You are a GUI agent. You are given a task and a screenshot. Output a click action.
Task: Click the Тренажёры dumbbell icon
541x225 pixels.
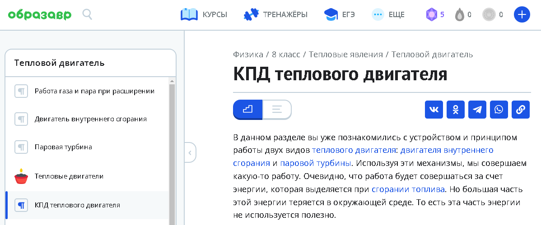[x=251, y=15]
